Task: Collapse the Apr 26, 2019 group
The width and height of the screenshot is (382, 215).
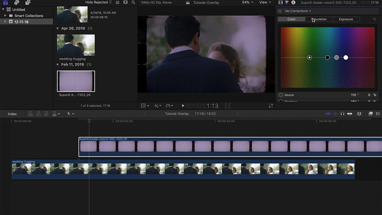Action: coord(58,29)
